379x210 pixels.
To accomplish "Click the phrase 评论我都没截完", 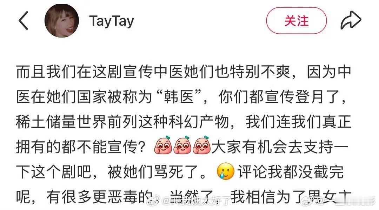I will [x=291, y=172].
